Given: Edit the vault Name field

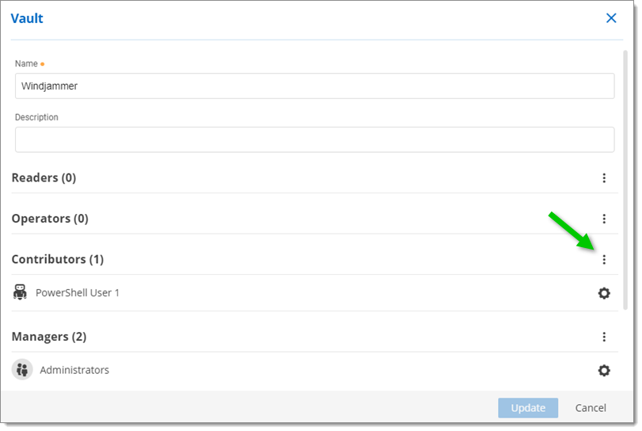Looking at the screenshot, I should tap(314, 86).
